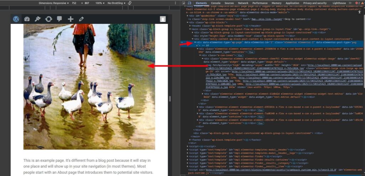Open device toolbar three-dot options menu
Viewport: 365px width, 176px height.
175,3
